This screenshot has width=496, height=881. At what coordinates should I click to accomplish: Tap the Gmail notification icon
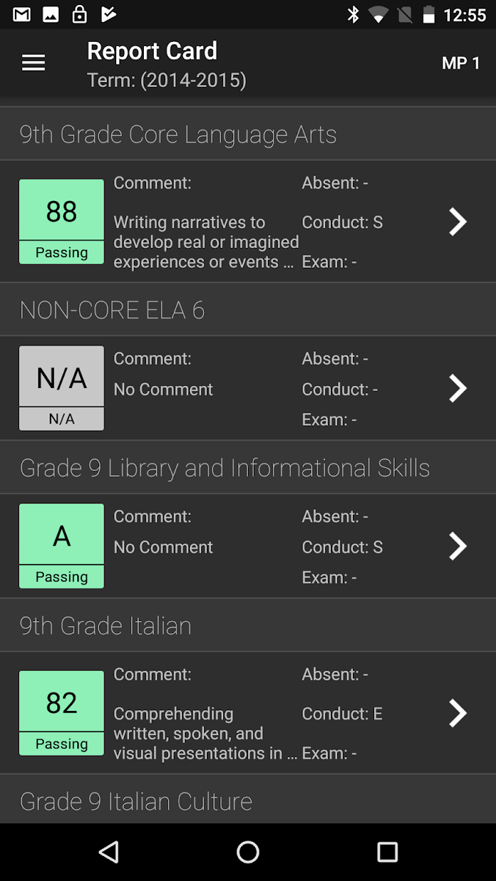click(x=22, y=14)
